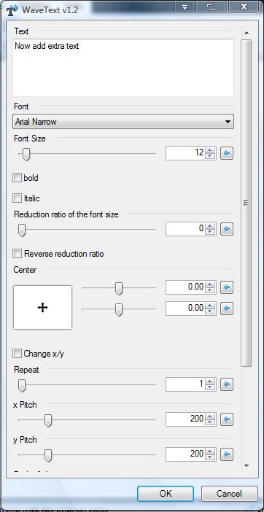Reset Repeat value with its arrow icon
264x512 pixels.
tap(227, 384)
